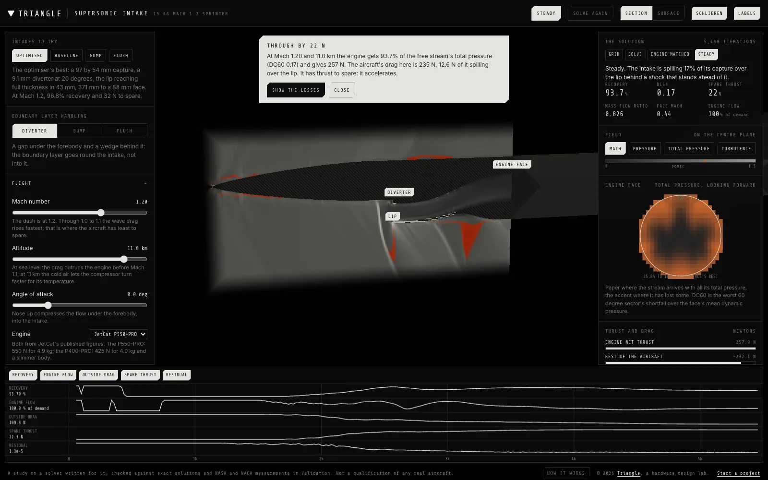Viewport: 768px width, 480px height.
Task: Click the Triangle logo icon
Action: pyautogui.click(x=11, y=13)
